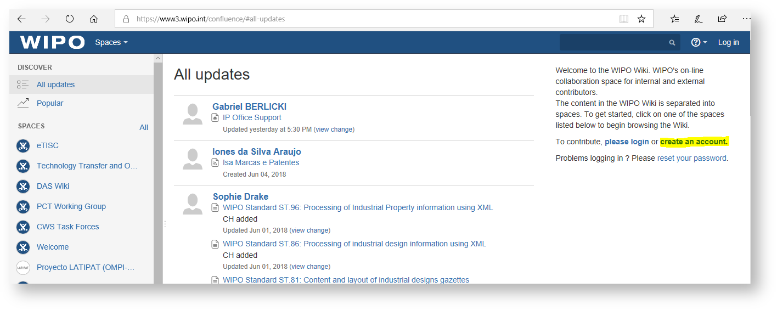Click the eTISC space icon
Image resolution: width=777 pixels, height=310 pixels.
tap(22, 145)
